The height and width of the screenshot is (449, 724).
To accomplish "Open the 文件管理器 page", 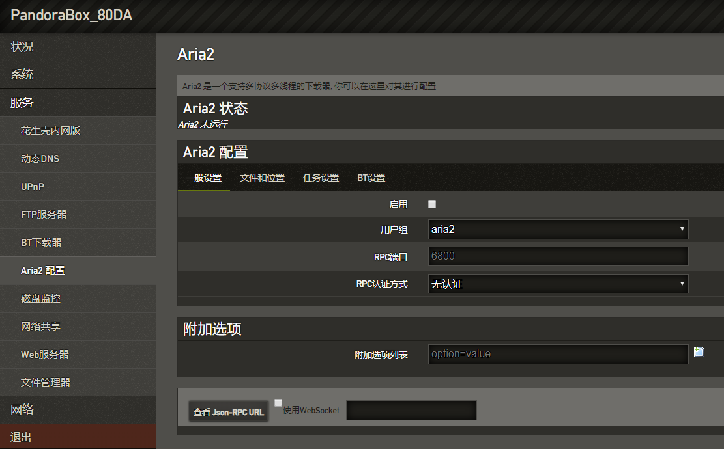I will coord(78,382).
